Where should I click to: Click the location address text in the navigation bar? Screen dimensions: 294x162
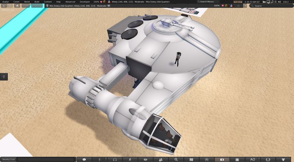78,6
